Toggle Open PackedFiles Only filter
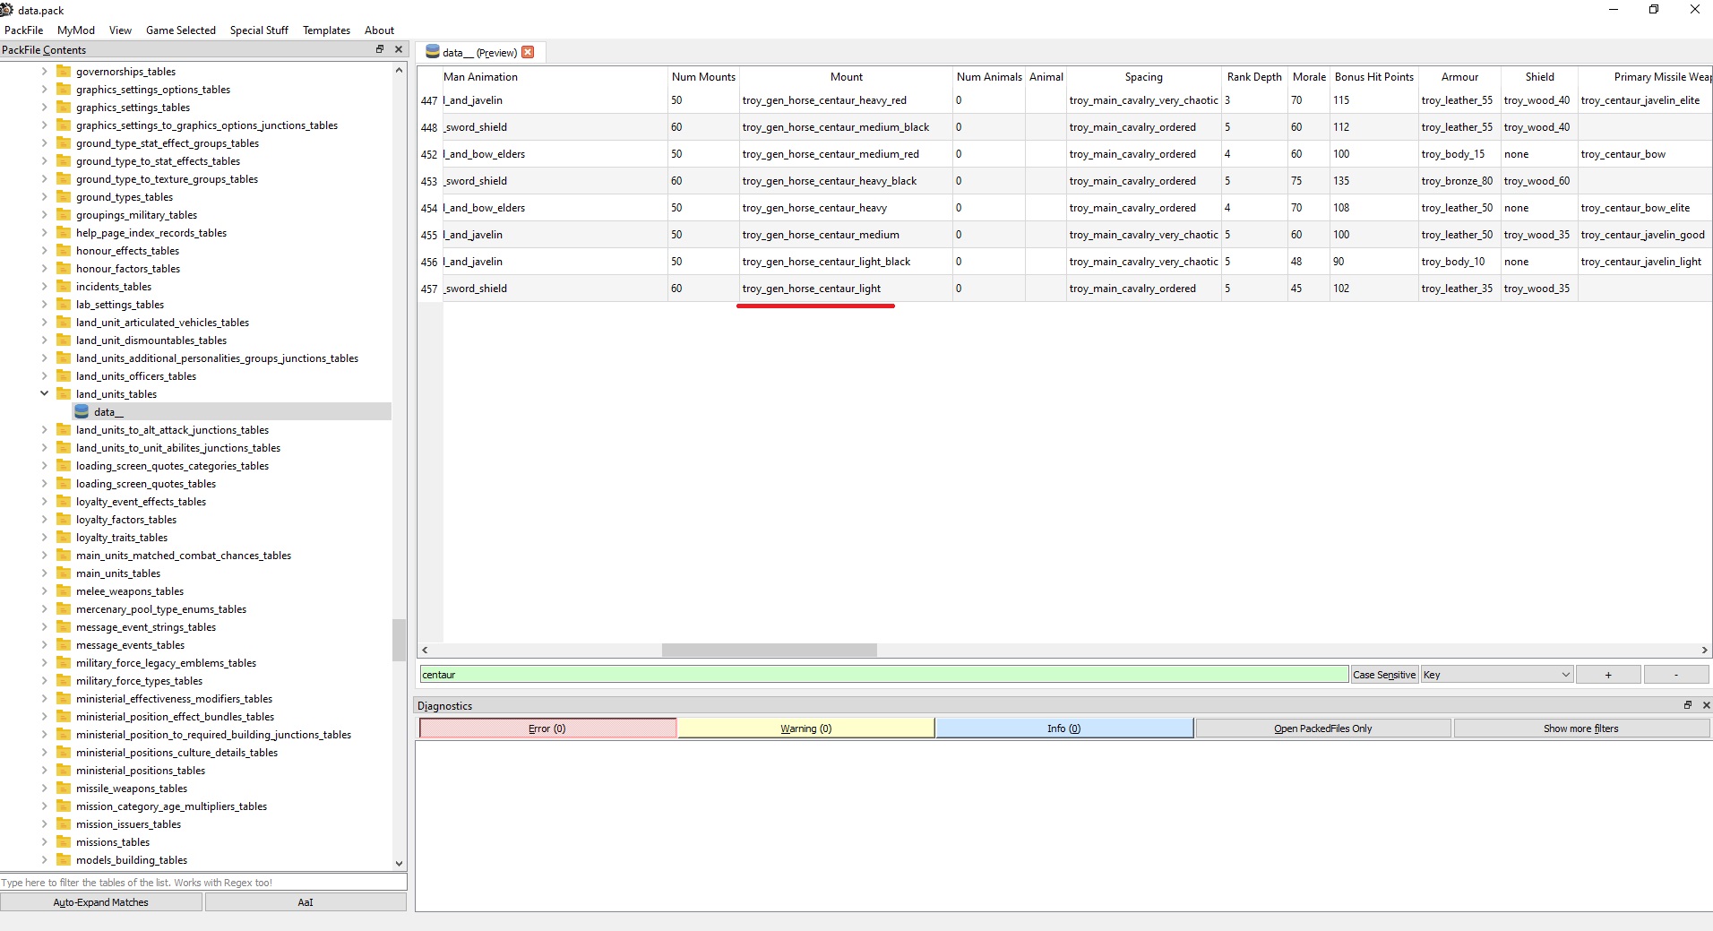 click(1322, 728)
